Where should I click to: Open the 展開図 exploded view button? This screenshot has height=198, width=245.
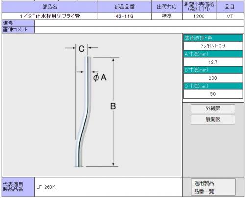[x=213, y=120]
